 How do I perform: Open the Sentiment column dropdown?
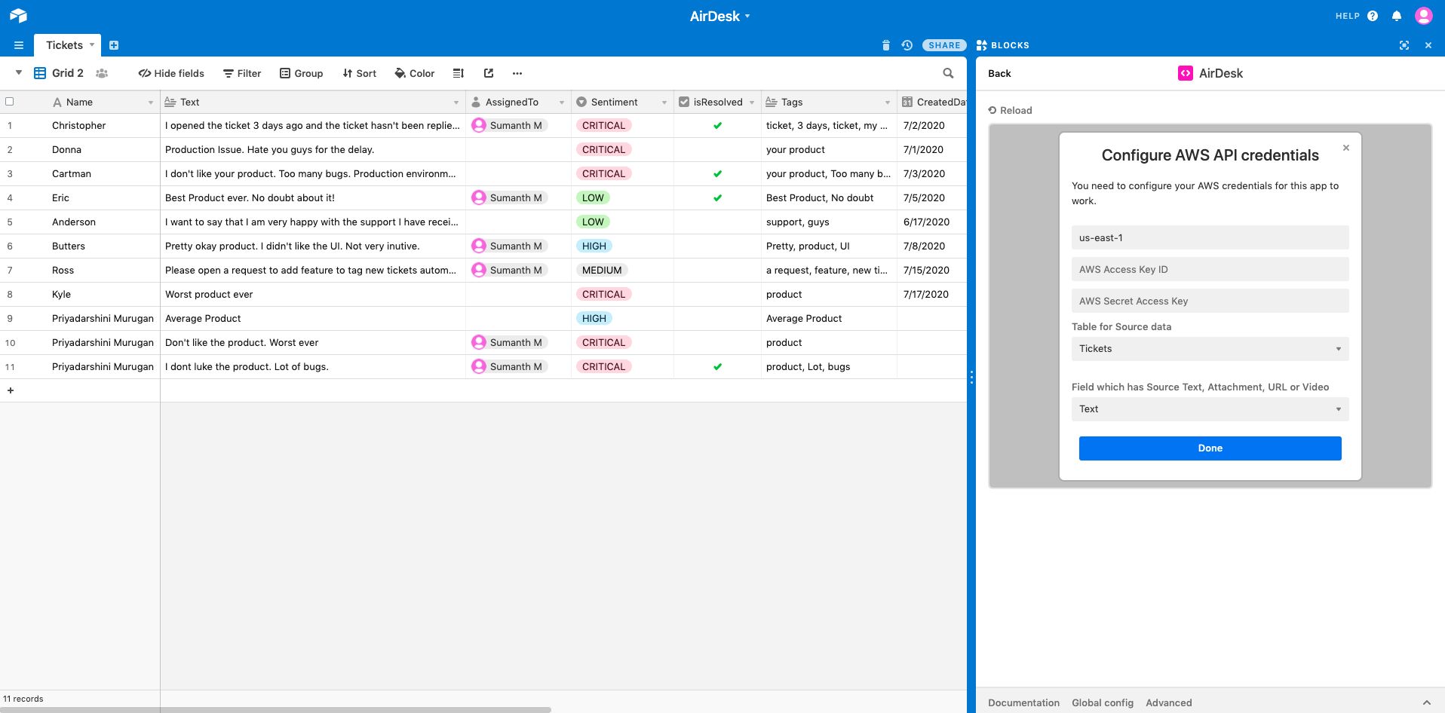pyautogui.click(x=664, y=103)
